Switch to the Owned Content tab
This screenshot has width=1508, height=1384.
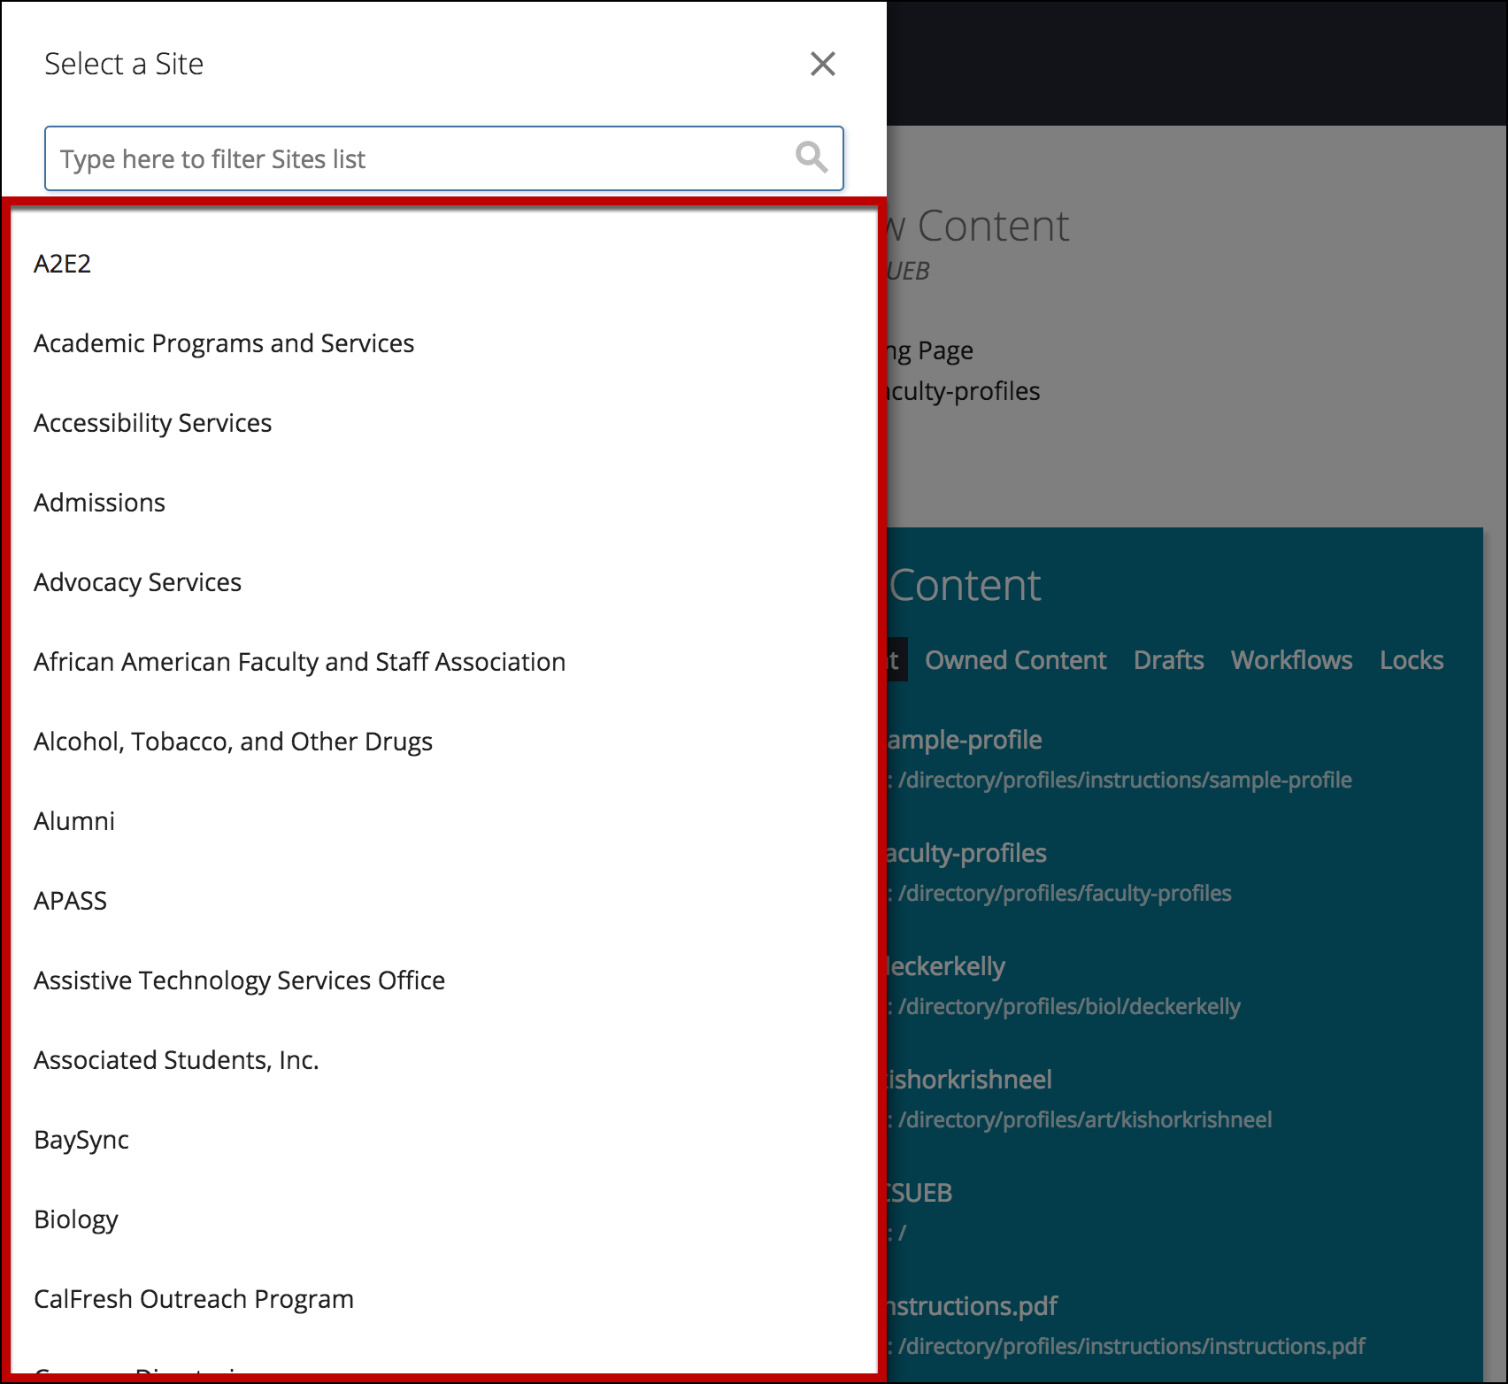1015,660
